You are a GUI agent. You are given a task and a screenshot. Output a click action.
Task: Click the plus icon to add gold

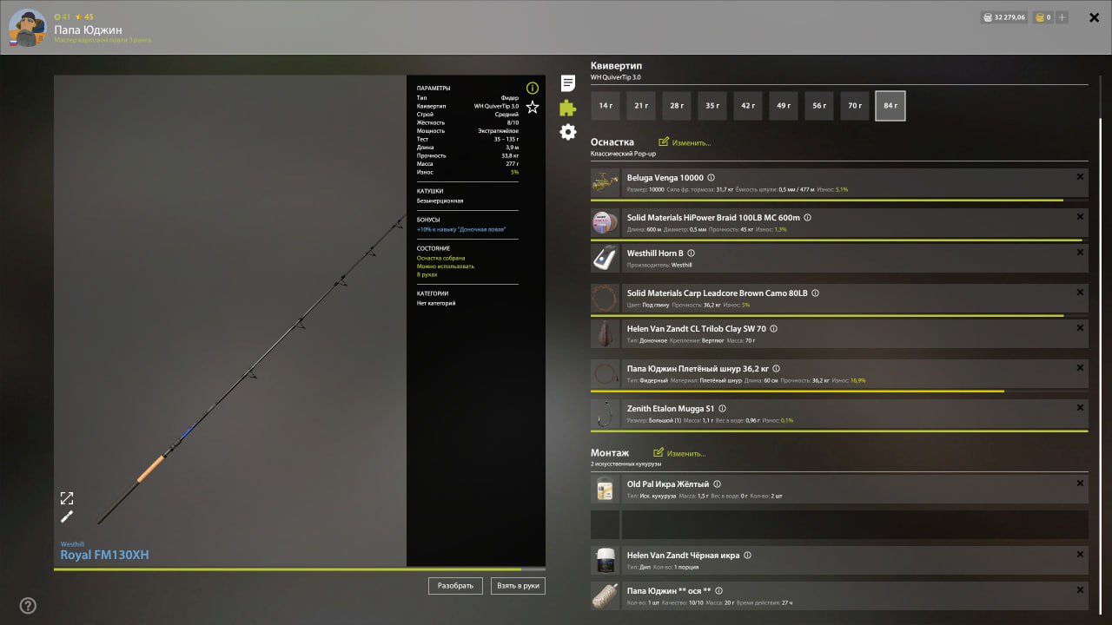[x=1062, y=17]
